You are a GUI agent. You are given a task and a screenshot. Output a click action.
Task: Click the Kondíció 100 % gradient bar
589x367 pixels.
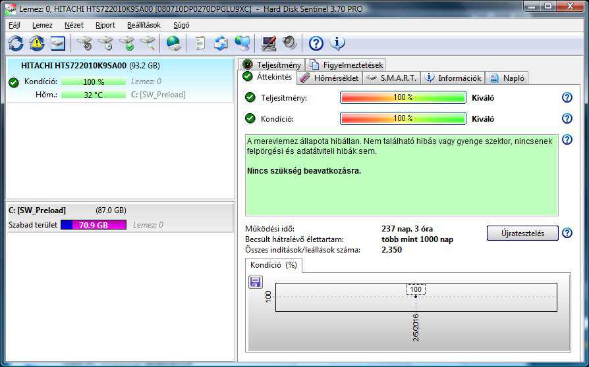[403, 118]
